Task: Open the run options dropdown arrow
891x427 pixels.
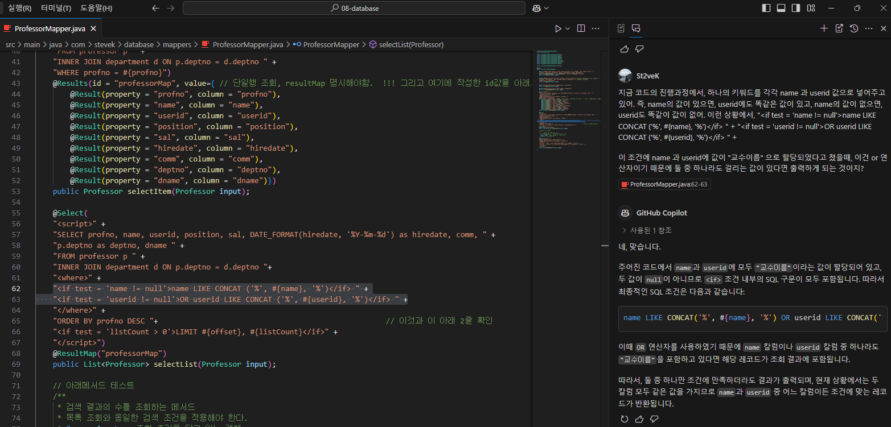Action: click(x=568, y=28)
